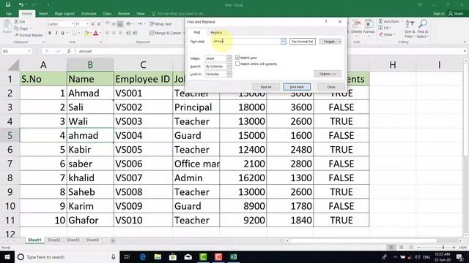Click the AutoSum sigma icon
Image resolution: width=469 pixels, height=263 pixels.
click(x=380, y=21)
